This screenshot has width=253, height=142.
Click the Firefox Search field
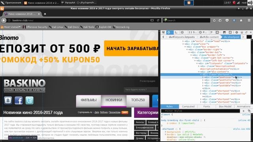click(187, 20)
